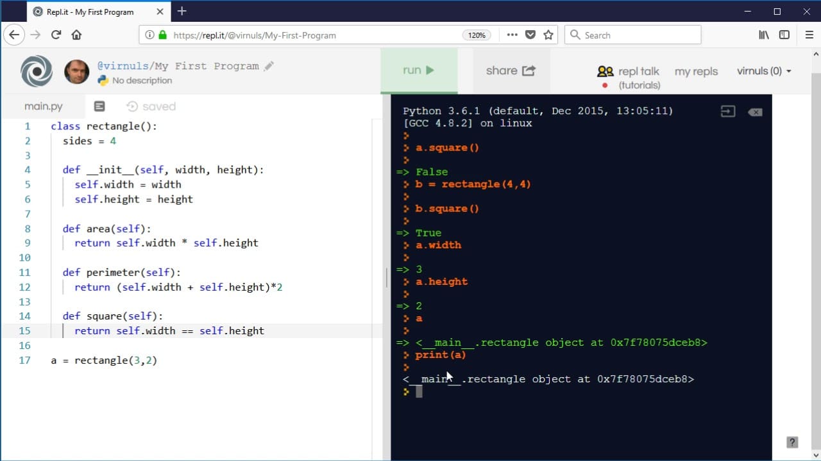Screen dimensions: 821x461
Task: Select the main.py file tab
Action: 44,106
